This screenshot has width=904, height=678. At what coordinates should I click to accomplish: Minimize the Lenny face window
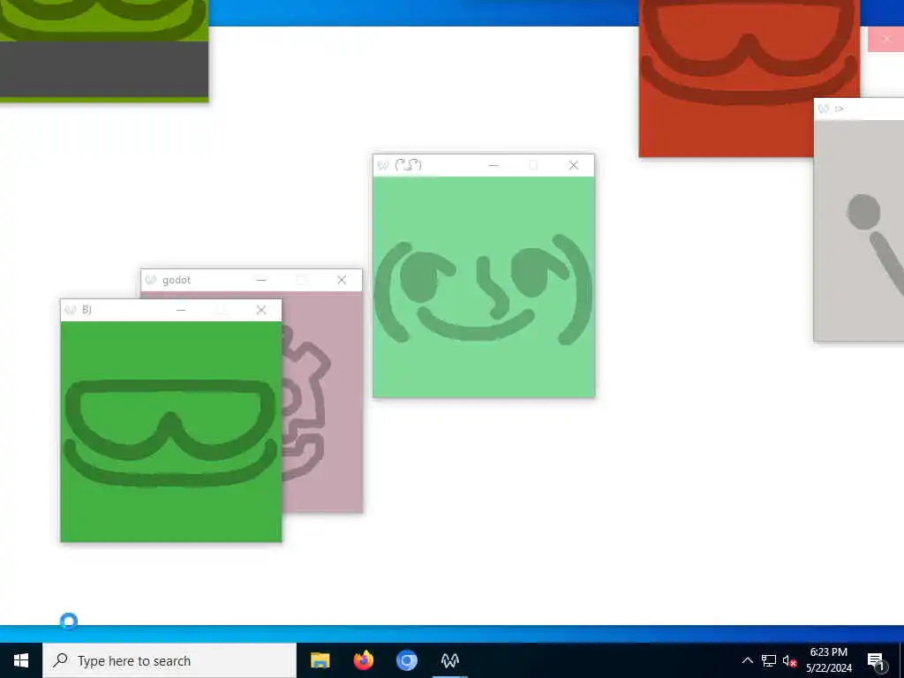click(493, 165)
